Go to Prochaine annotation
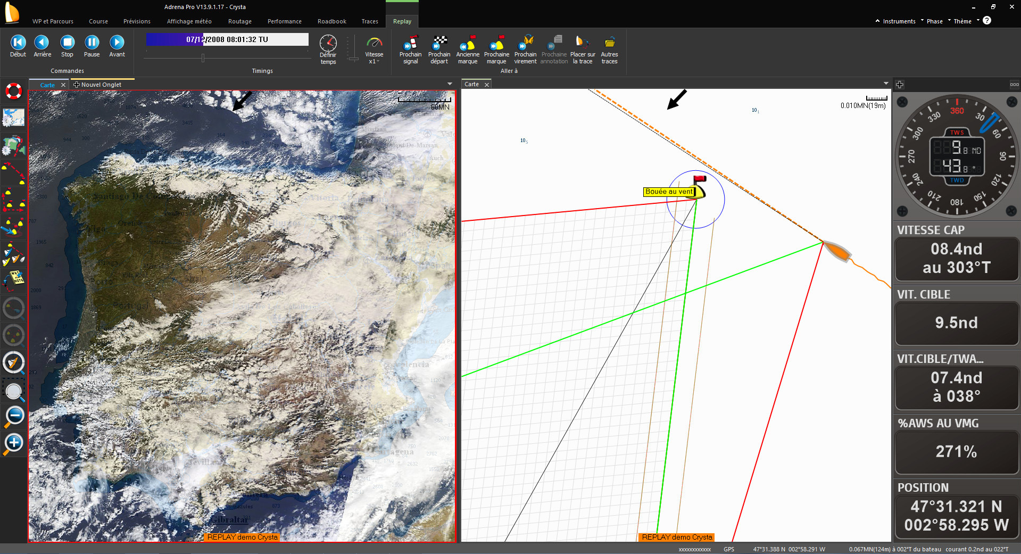1021x554 pixels. tap(554, 49)
